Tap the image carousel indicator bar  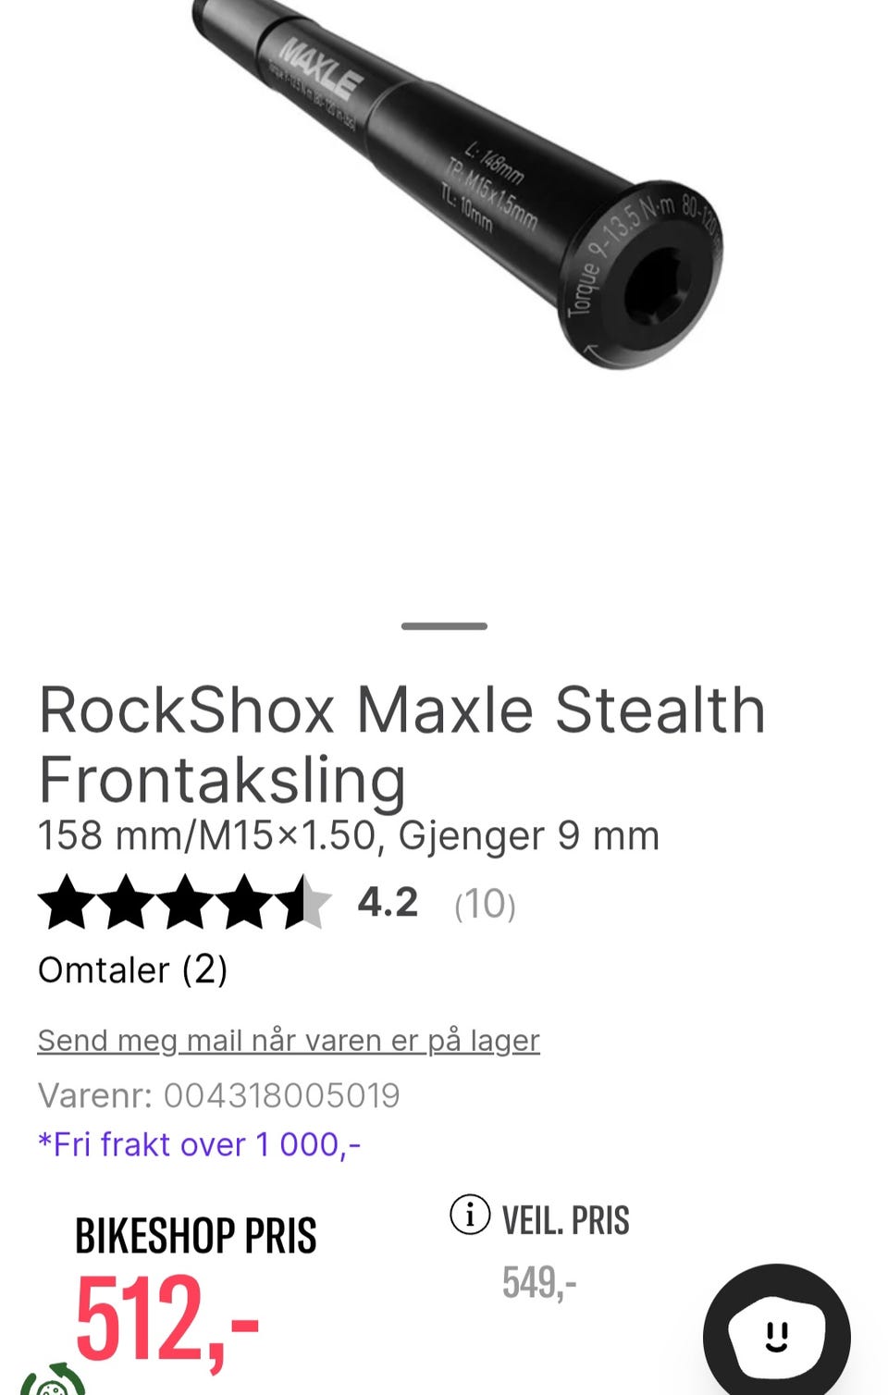(x=444, y=626)
